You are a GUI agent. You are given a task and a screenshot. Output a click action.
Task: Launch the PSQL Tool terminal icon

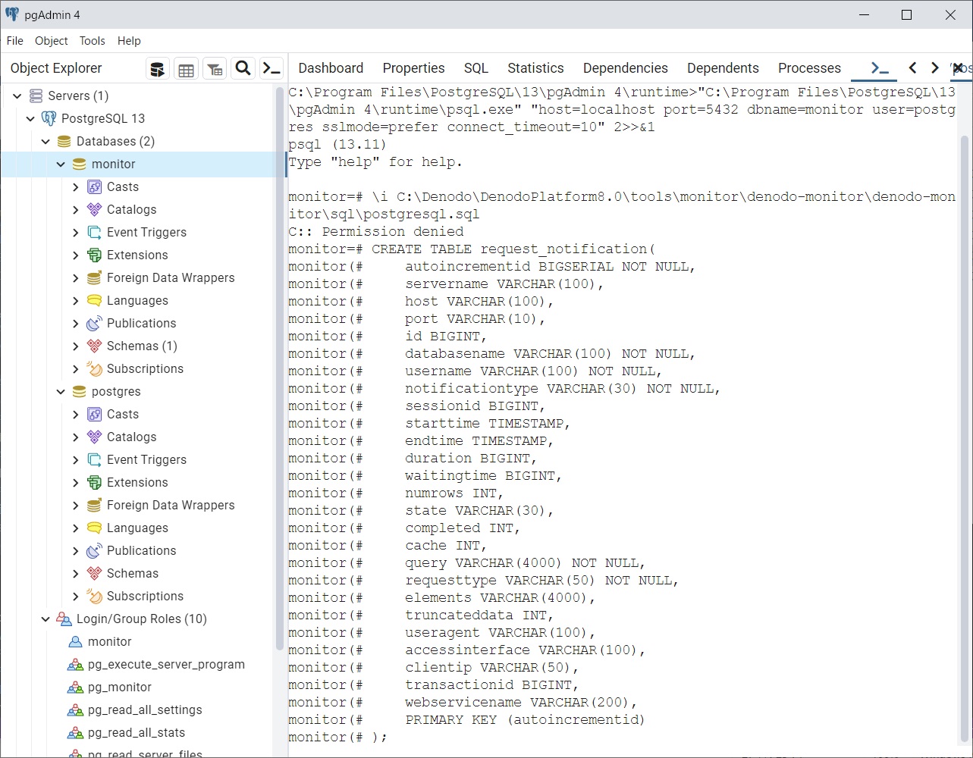[271, 69]
